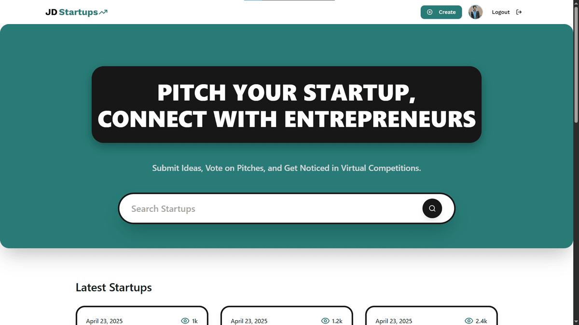This screenshot has height=325, width=579.
Task: Select the plus icon inside Create button
Action: pos(429,12)
